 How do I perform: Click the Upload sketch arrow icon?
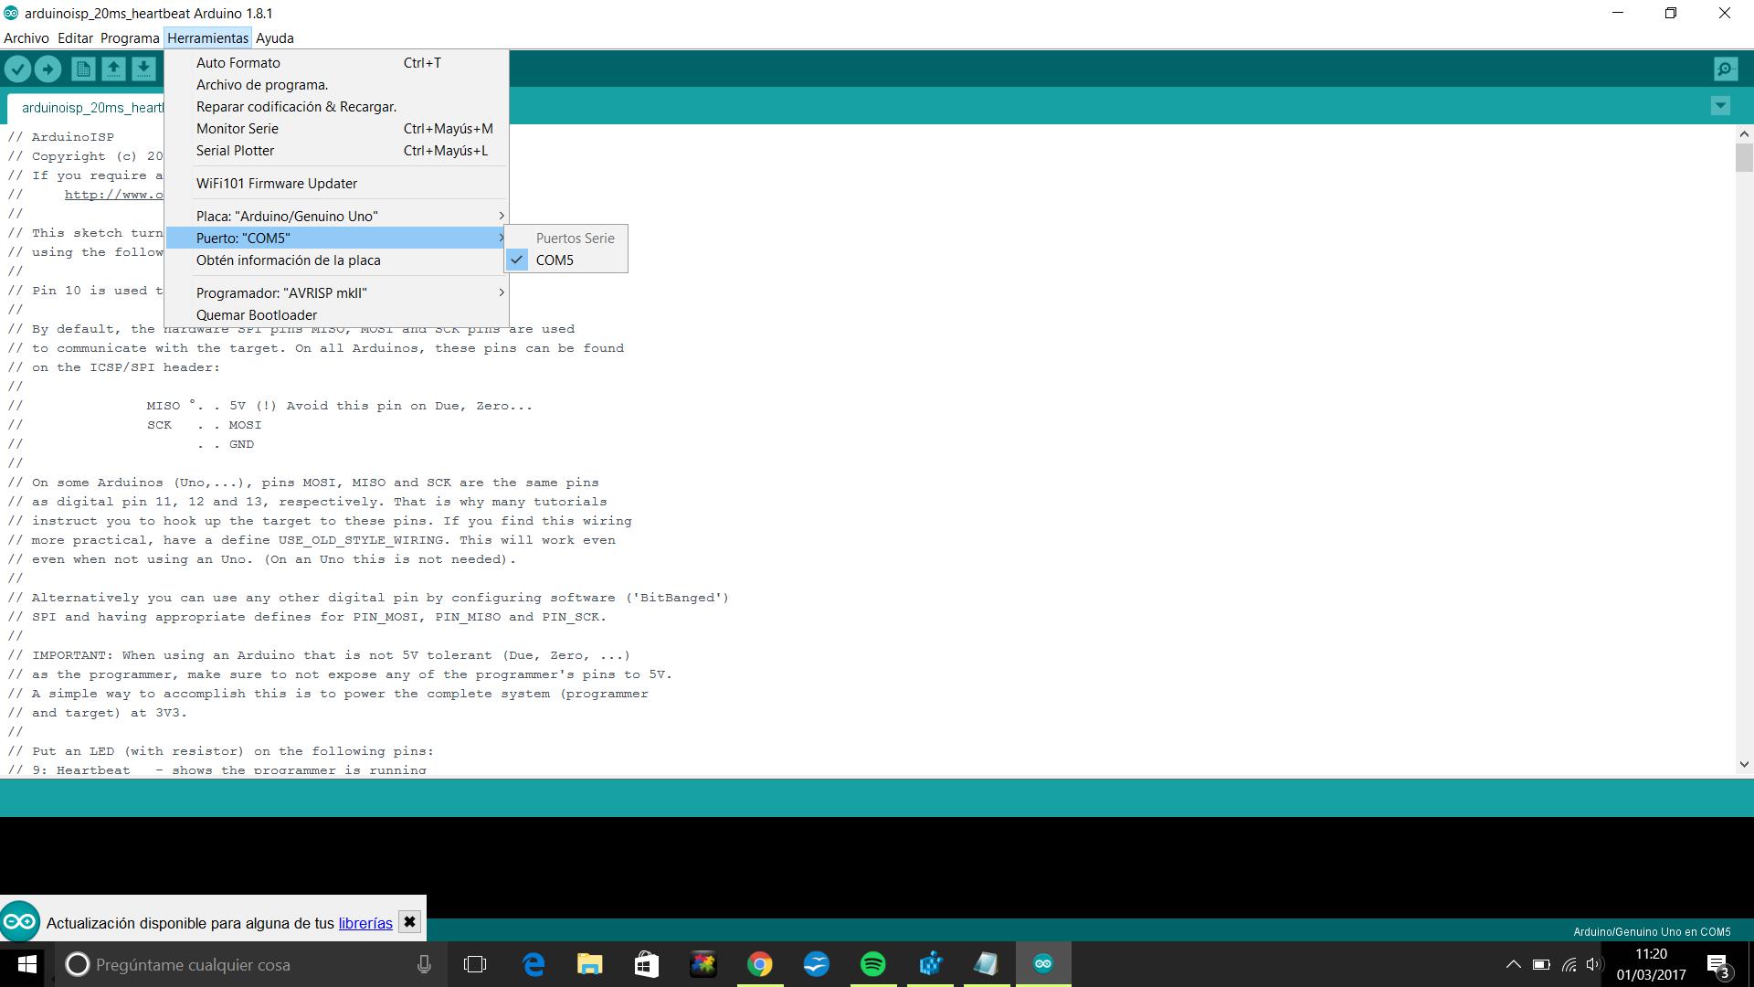(48, 69)
